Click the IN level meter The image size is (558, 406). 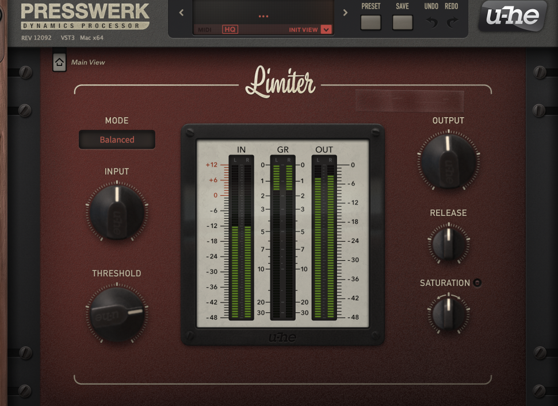click(241, 237)
